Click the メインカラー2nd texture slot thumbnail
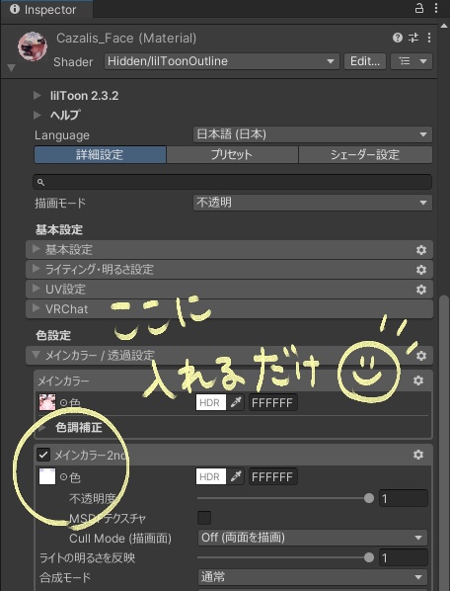This screenshot has height=591, width=450. pyautogui.click(x=47, y=476)
